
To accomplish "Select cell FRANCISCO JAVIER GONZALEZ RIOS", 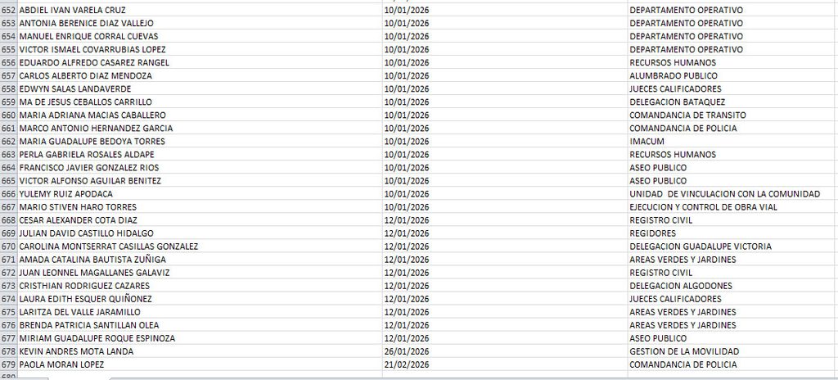I will tap(200, 168).
